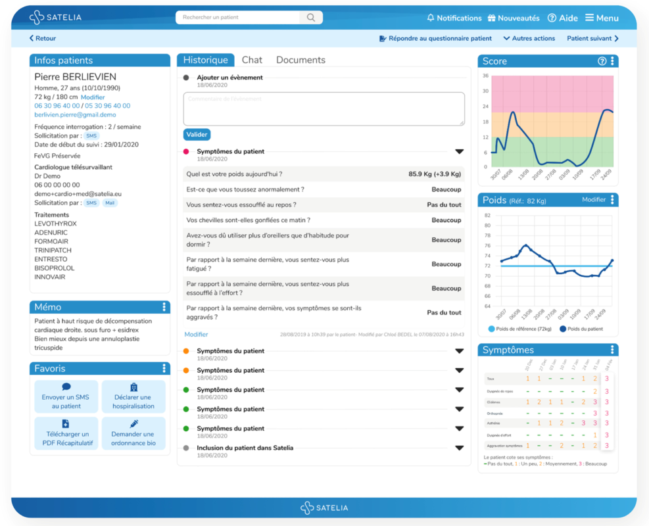Toggle Poids de référence legend series
649x526 pixels.
pos(520,329)
